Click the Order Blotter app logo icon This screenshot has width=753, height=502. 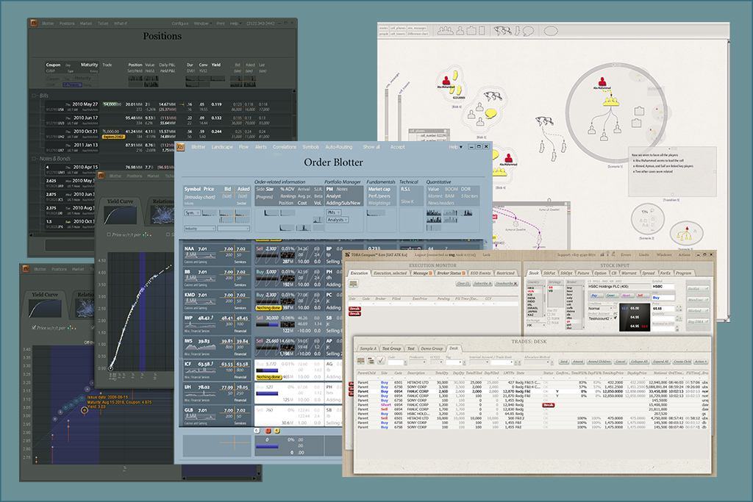coord(181,147)
